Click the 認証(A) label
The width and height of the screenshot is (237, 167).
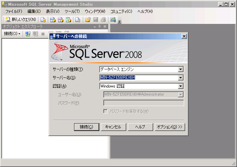60,86
